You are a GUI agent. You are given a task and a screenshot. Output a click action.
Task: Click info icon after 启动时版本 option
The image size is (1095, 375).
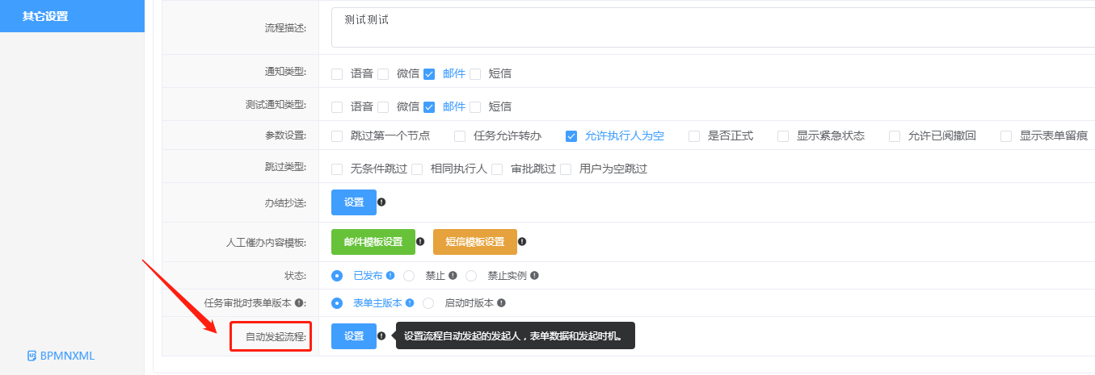click(x=502, y=303)
